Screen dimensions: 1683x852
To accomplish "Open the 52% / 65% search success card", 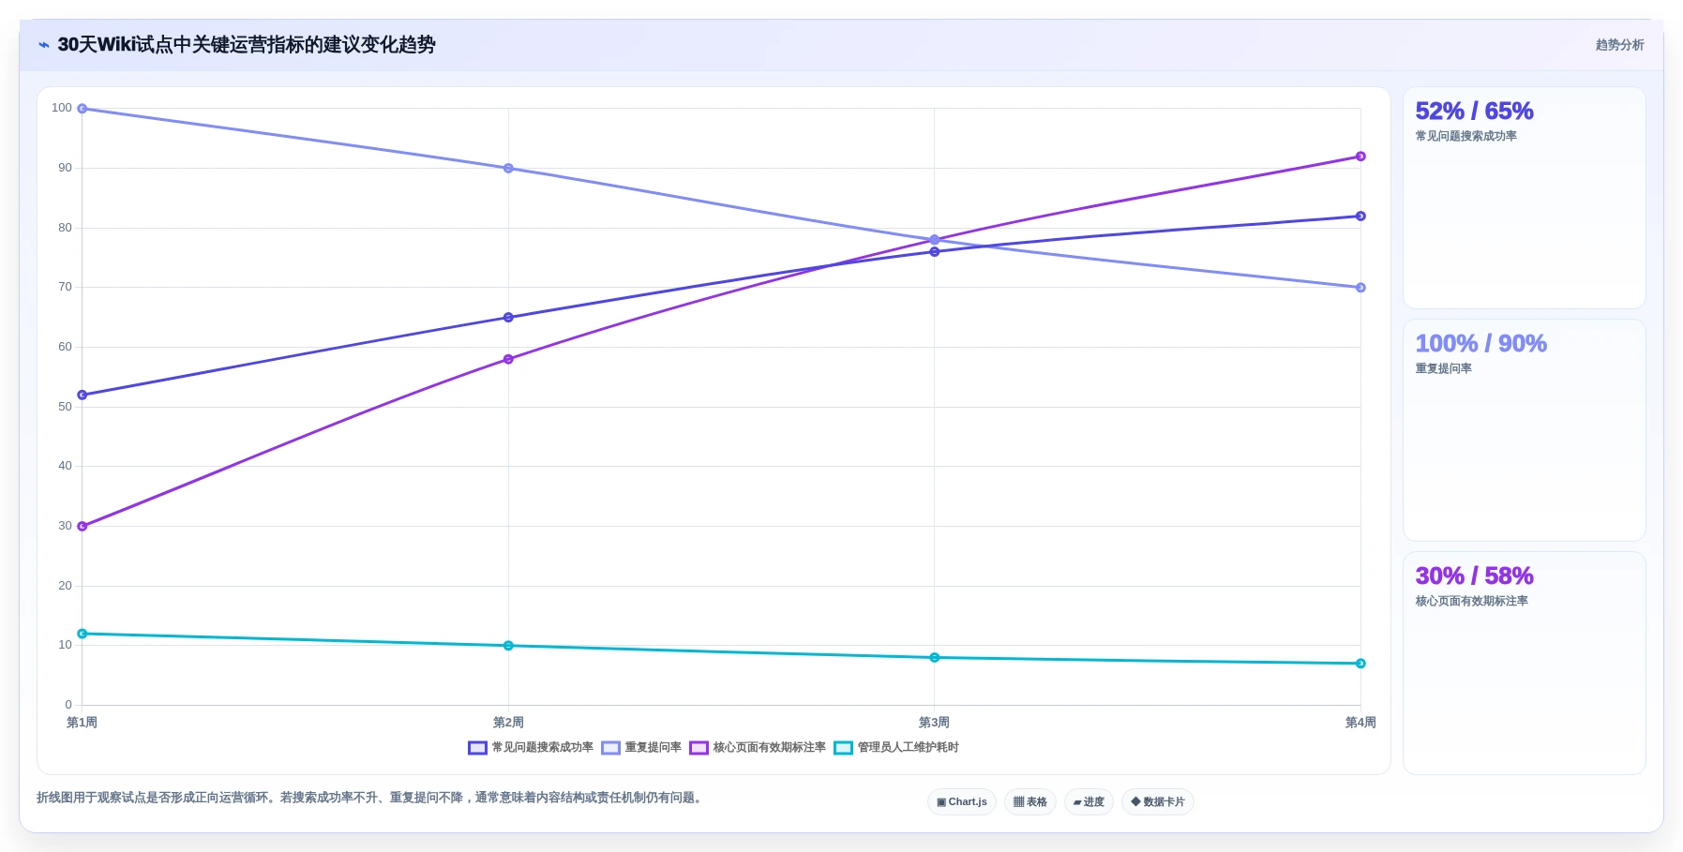I will pyautogui.click(x=1524, y=198).
